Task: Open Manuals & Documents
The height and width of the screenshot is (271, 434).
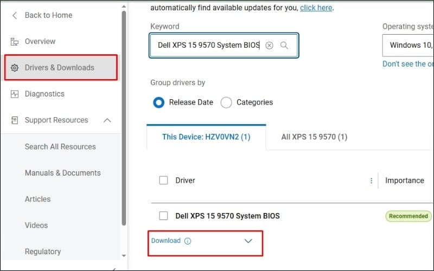Action: [x=63, y=173]
